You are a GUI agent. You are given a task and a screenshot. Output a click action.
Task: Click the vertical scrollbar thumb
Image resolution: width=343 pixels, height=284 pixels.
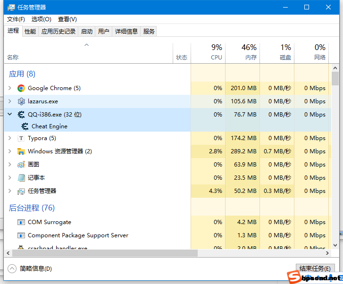coord(335,79)
